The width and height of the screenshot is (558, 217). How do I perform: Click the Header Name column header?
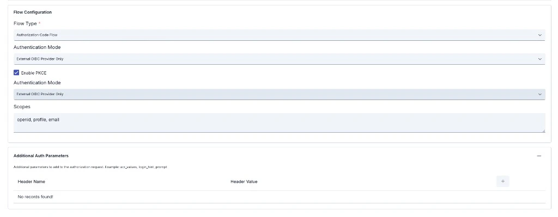[x=31, y=182]
